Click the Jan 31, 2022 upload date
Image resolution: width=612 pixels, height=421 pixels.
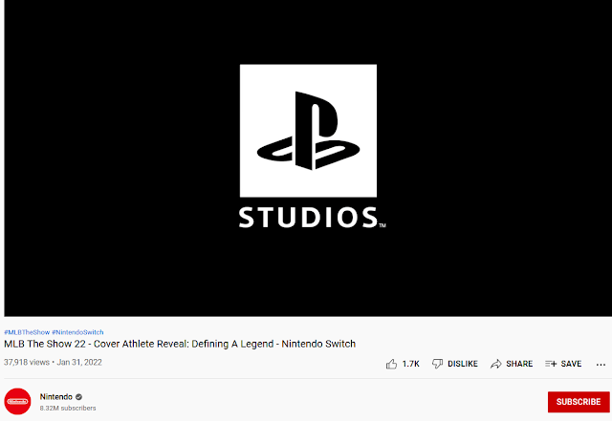(x=79, y=362)
